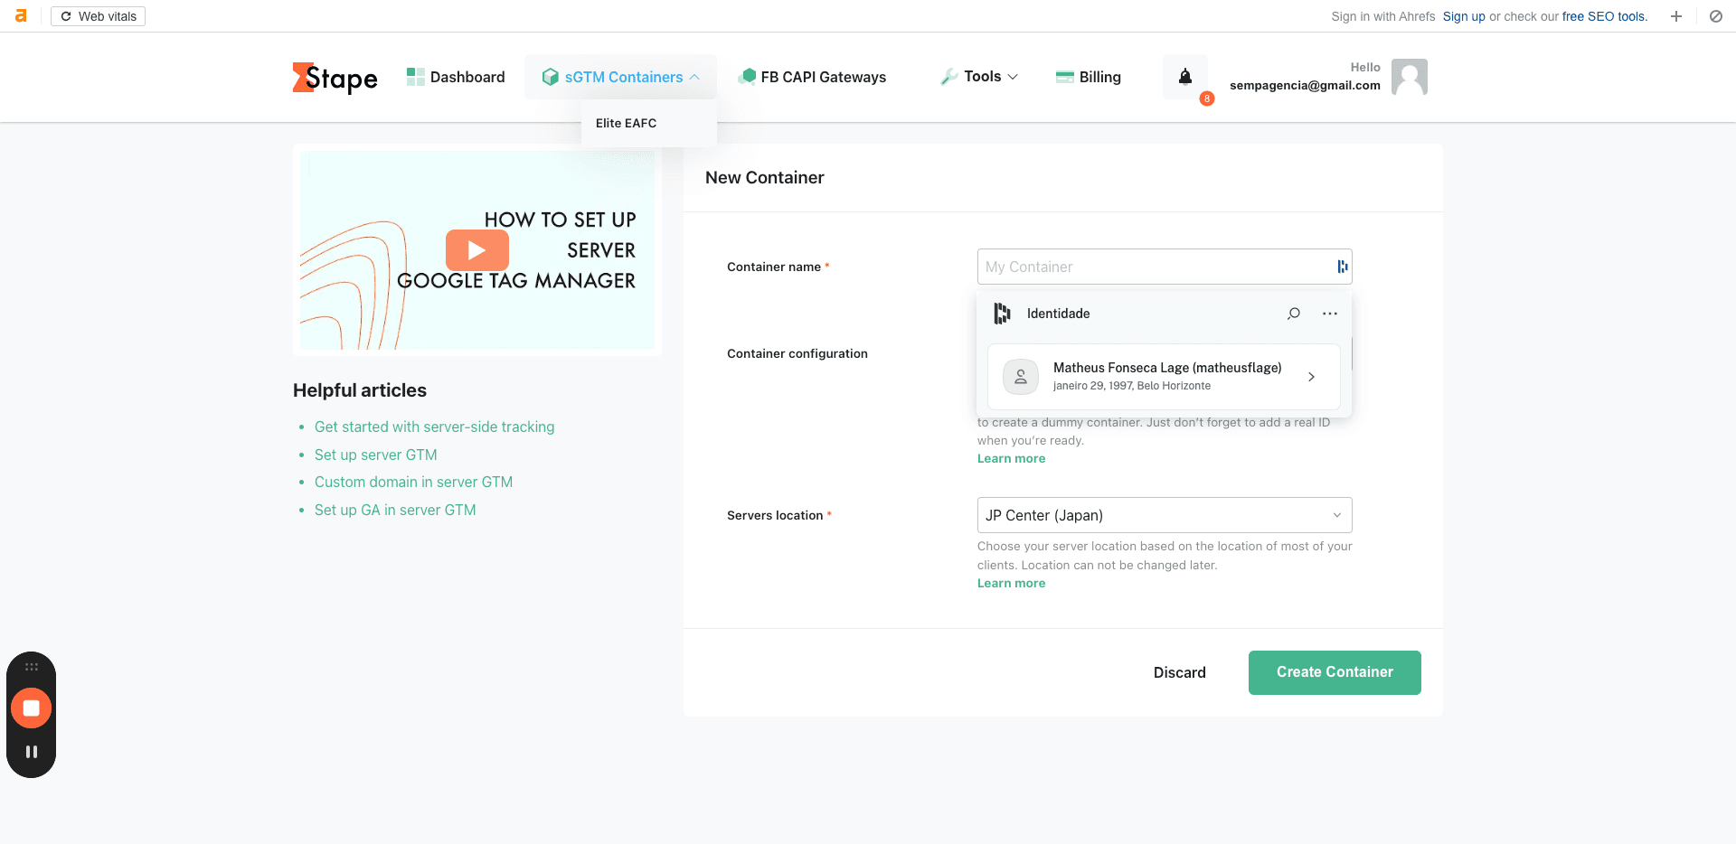Image resolution: width=1736 pixels, height=844 pixels.
Task: Open the notifications bell
Action: coord(1185,77)
